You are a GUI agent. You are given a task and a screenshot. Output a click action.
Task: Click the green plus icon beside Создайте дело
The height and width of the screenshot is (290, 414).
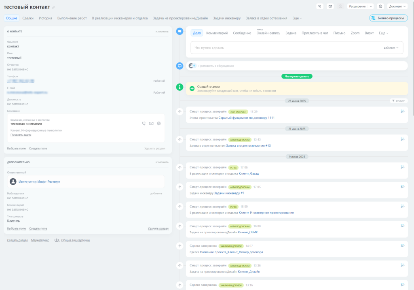[x=192, y=88]
